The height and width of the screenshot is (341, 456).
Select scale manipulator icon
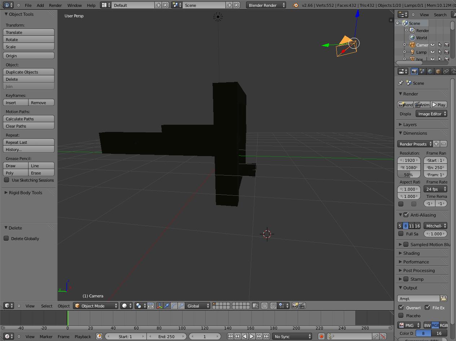click(181, 306)
